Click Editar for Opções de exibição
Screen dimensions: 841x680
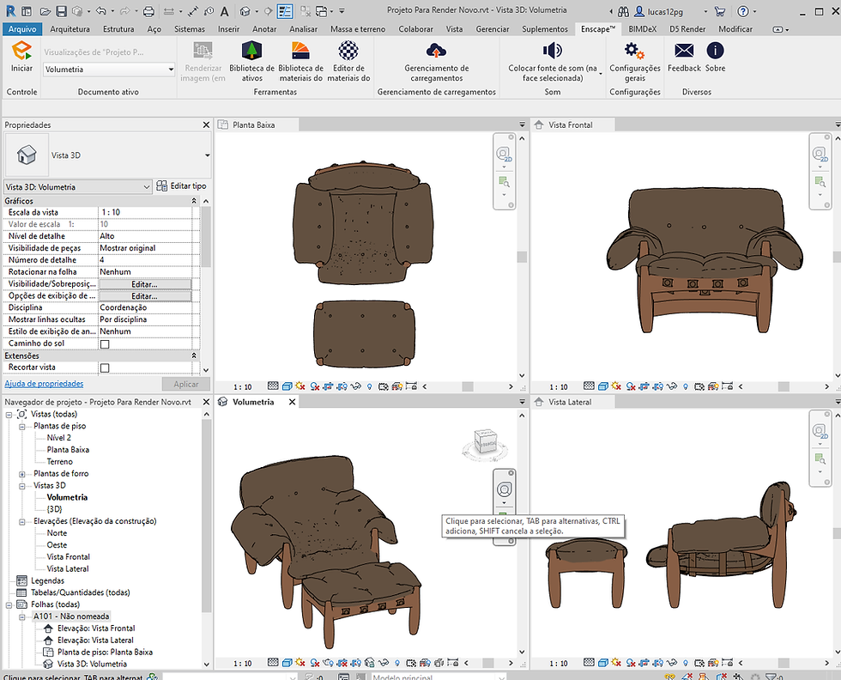(x=145, y=295)
